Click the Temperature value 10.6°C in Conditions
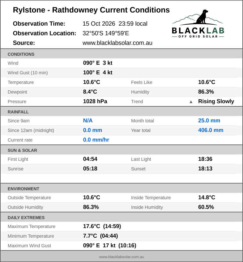243x262 pixels. point(91,82)
